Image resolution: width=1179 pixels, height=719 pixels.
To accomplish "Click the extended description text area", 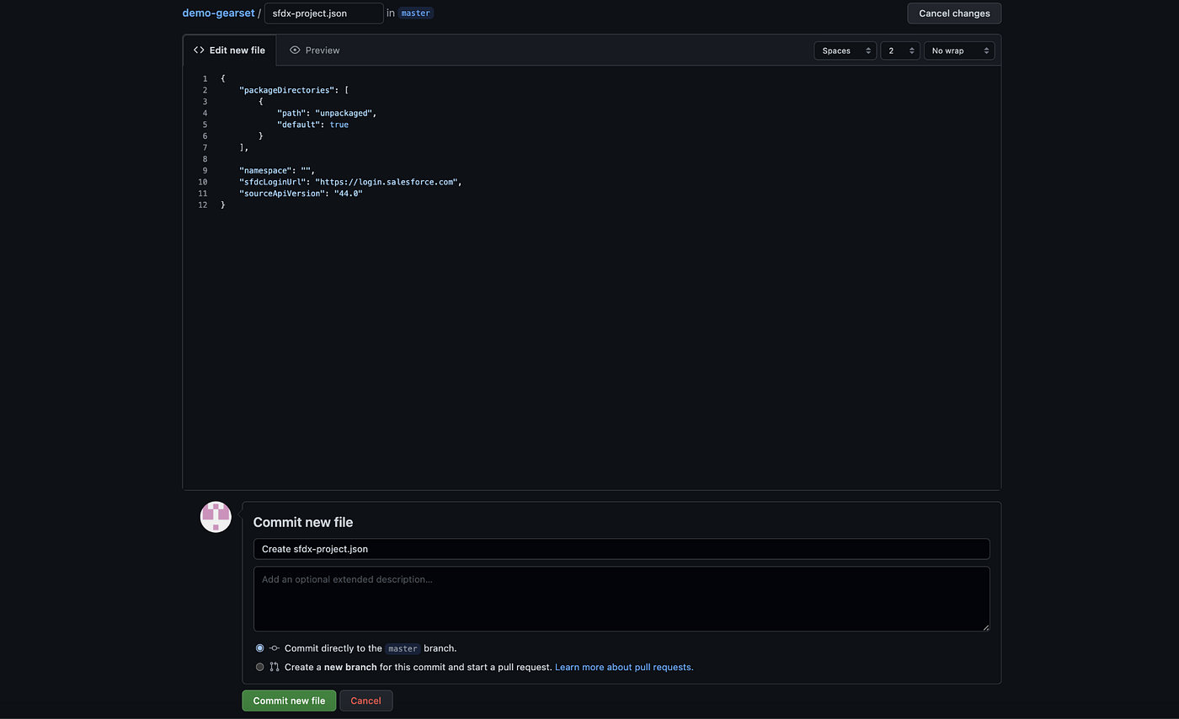I will 622,598.
